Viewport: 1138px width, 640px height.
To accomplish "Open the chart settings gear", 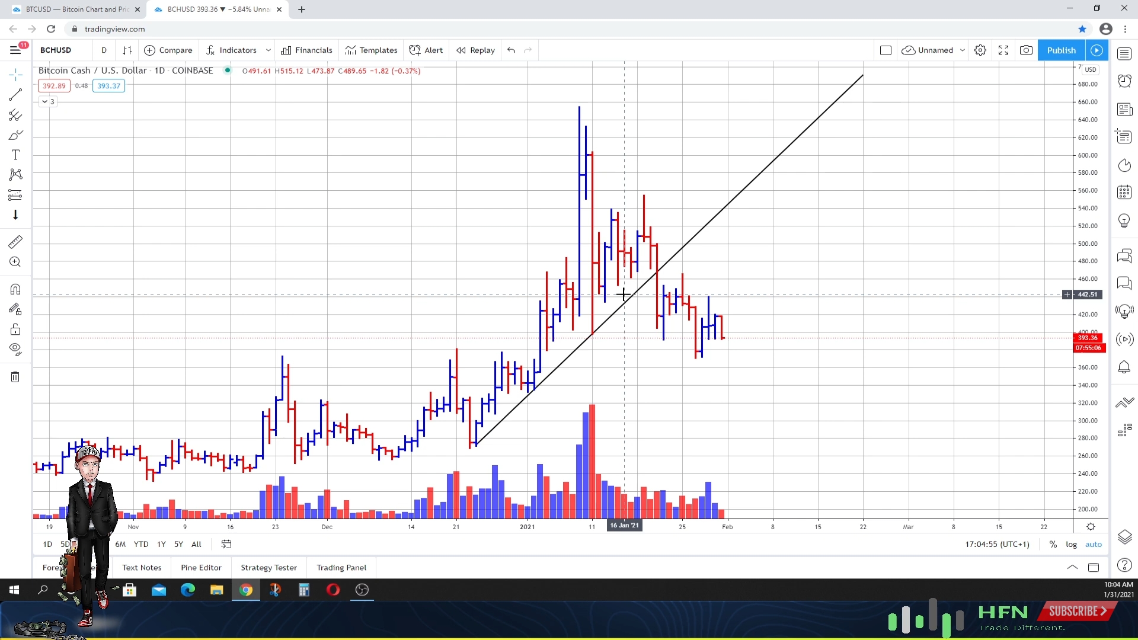I will 980,50.
